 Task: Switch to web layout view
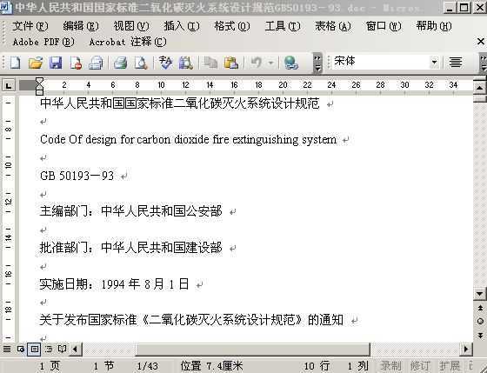21,349
